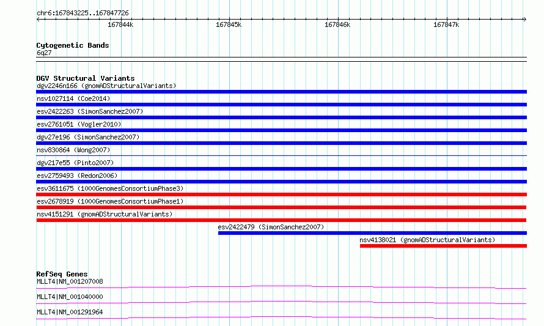Click the blue bar under esv2422479

pos(372,233)
